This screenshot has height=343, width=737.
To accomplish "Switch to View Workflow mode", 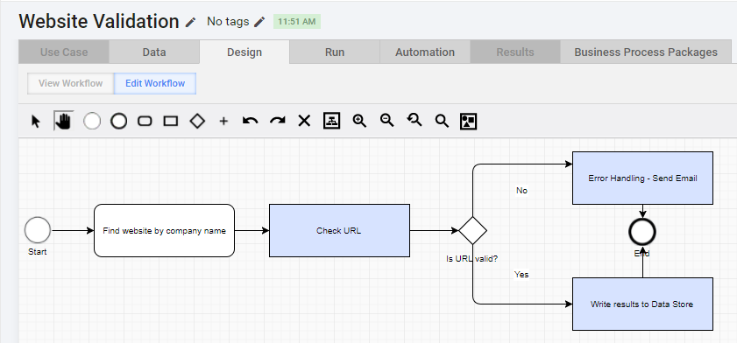I will point(70,83).
